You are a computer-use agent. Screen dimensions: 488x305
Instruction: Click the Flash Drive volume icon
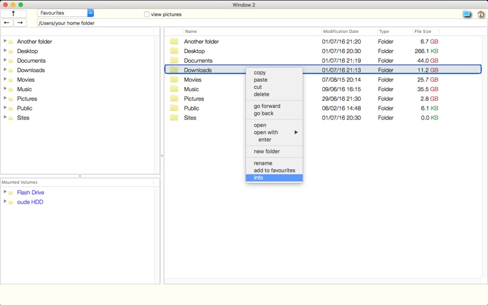pyautogui.click(x=10, y=193)
